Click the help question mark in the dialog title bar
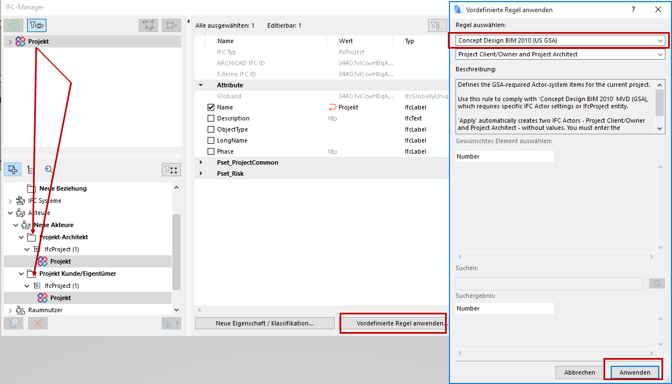 (633, 9)
